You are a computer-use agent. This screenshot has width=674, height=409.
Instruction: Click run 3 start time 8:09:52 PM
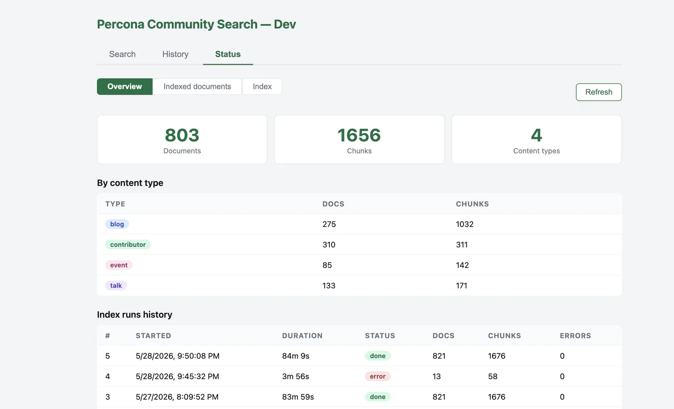(177, 397)
